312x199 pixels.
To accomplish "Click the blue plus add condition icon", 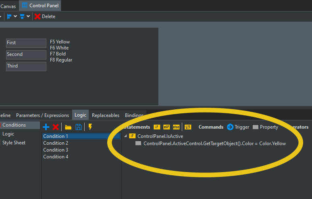I will click(46, 127).
